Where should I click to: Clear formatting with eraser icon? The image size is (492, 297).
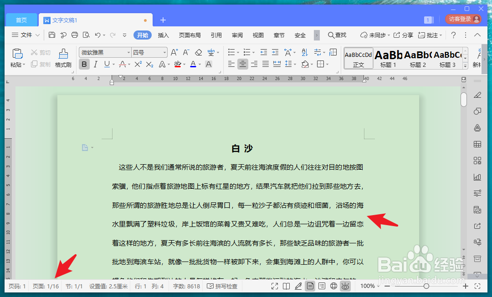[198, 52]
